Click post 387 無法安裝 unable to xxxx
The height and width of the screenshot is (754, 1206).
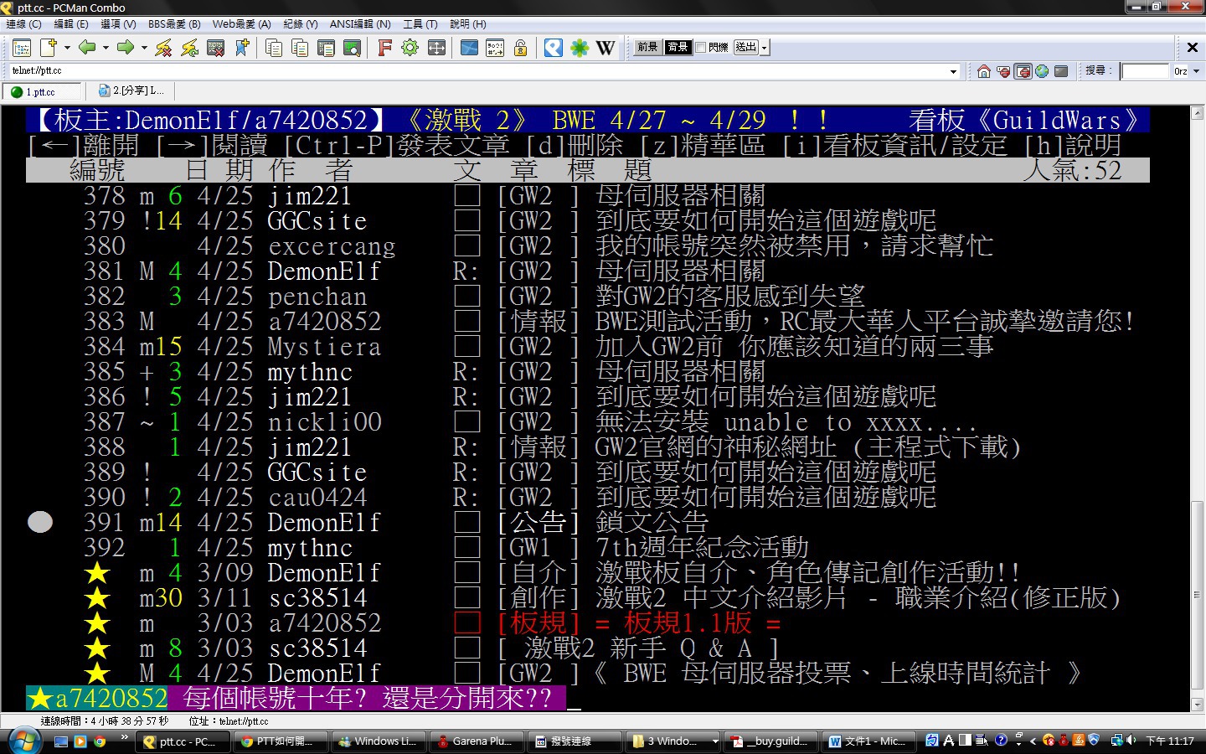tap(587, 422)
